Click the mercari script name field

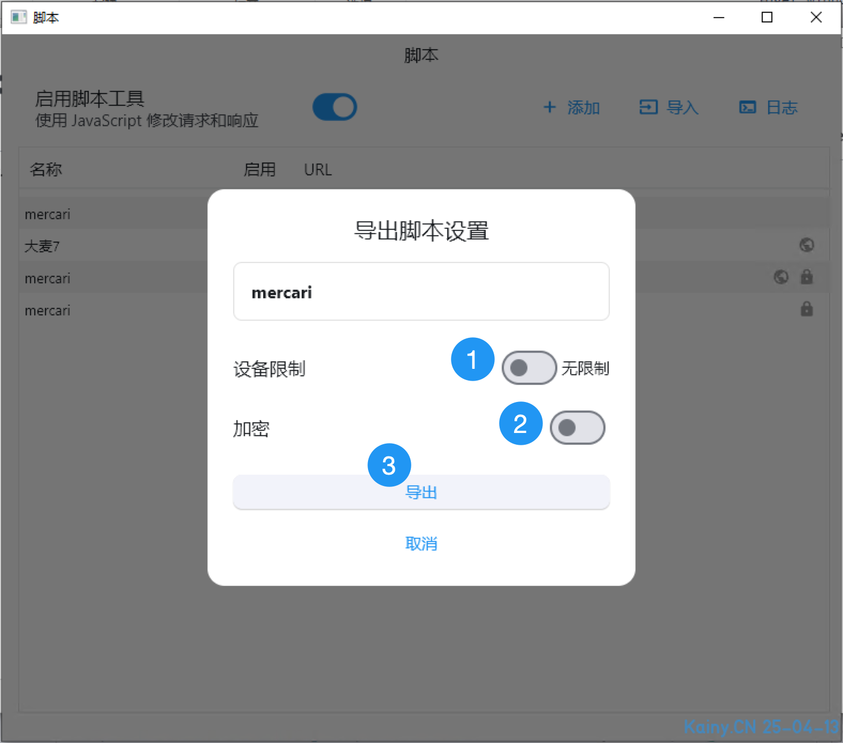pyautogui.click(x=421, y=292)
